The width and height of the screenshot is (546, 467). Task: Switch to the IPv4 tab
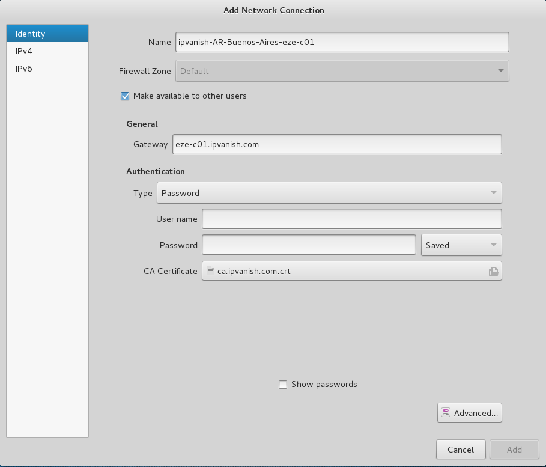pyautogui.click(x=23, y=51)
